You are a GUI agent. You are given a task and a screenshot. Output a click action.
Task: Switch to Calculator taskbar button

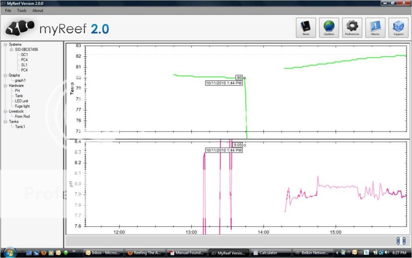(270, 253)
